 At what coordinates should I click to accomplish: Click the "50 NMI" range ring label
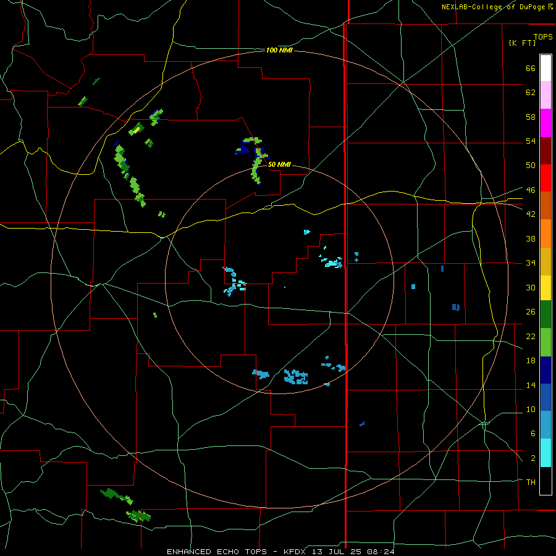coord(279,164)
